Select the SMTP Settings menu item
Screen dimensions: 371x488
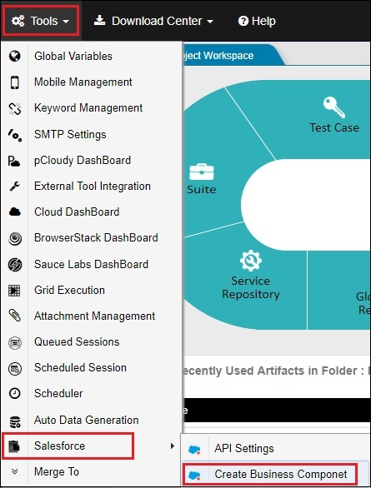pyautogui.click(x=70, y=134)
